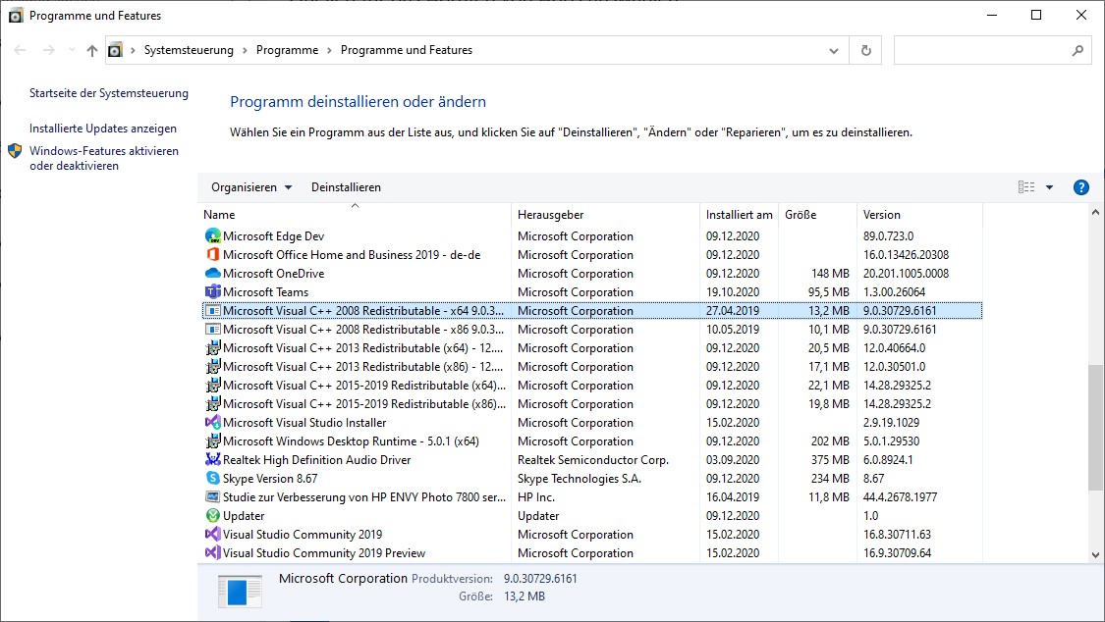Sort by the Installiert am column header

point(740,215)
